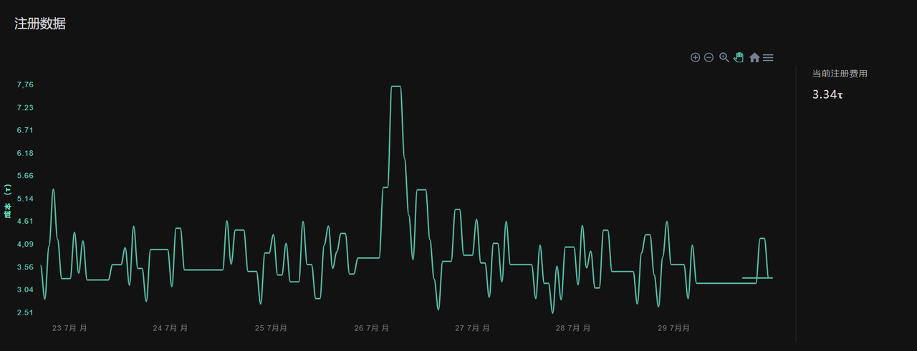The image size is (917, 351).
Task: Click the highest peak on the line chart
Action: 395,86
